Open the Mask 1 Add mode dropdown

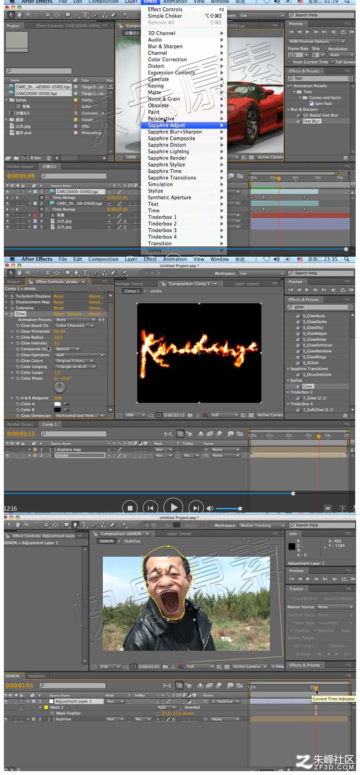click(x=167, y=707)
